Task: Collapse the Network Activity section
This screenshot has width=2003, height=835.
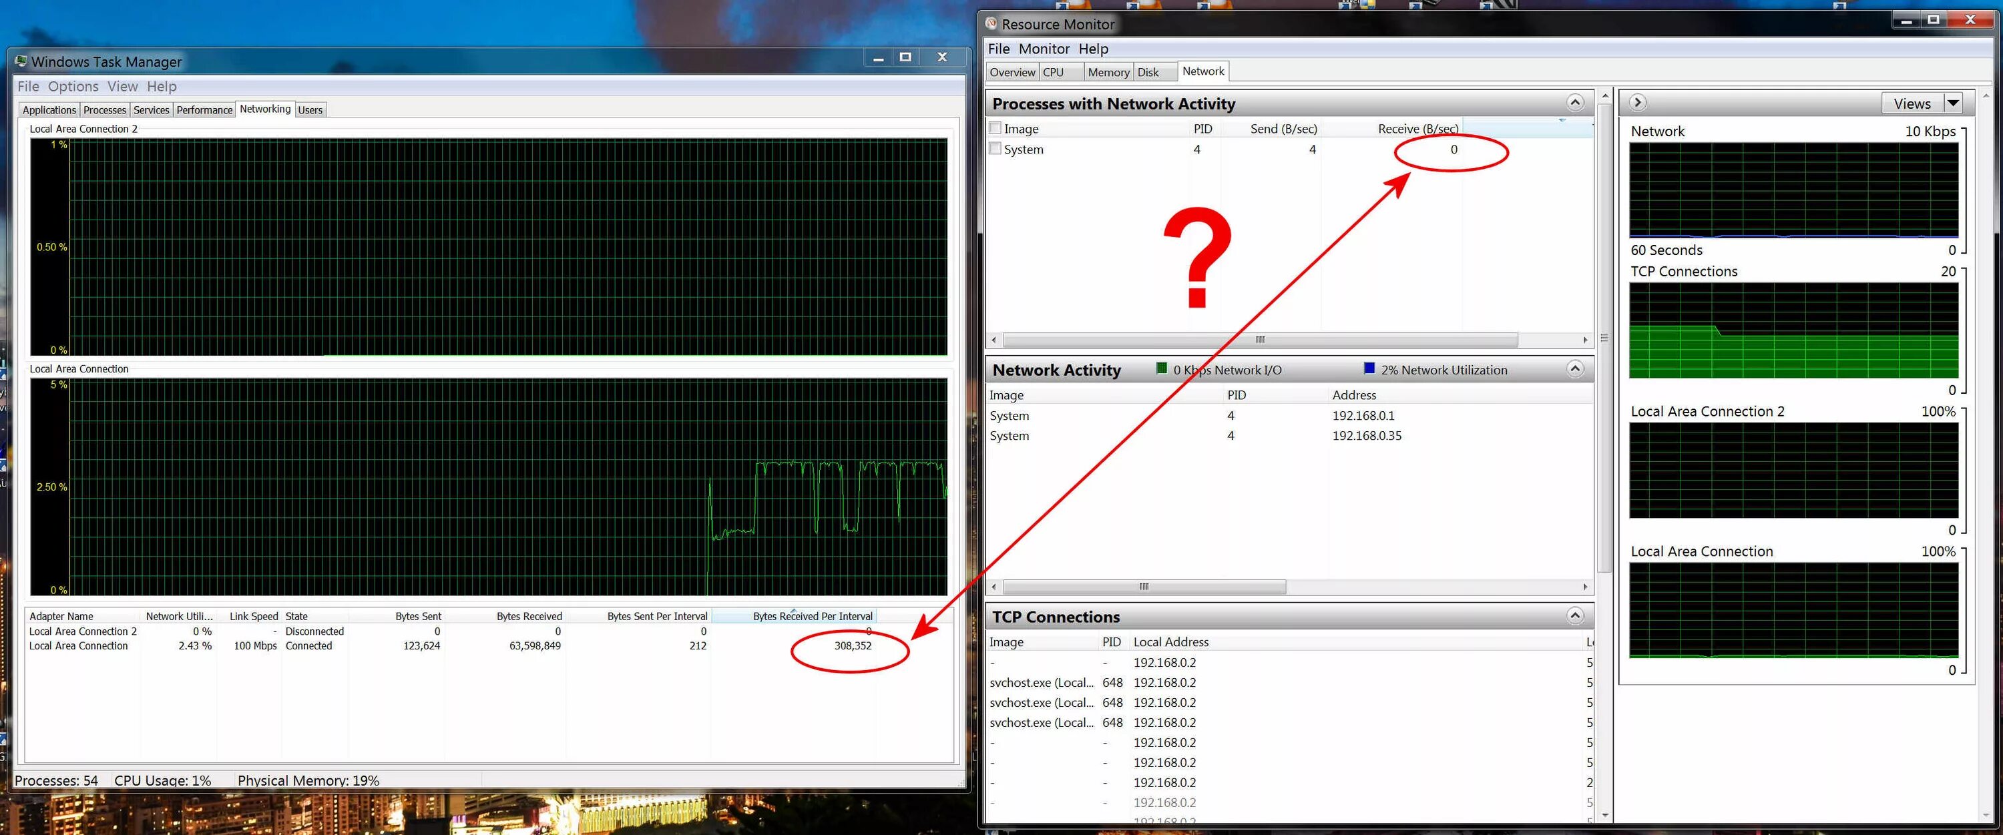Action: [1574, 368]
